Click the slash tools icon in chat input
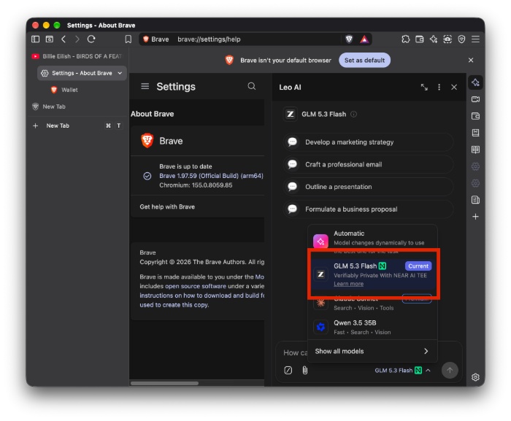Image resolution: width=511 pixels, height=421 pixels. (x=288, y=370)
